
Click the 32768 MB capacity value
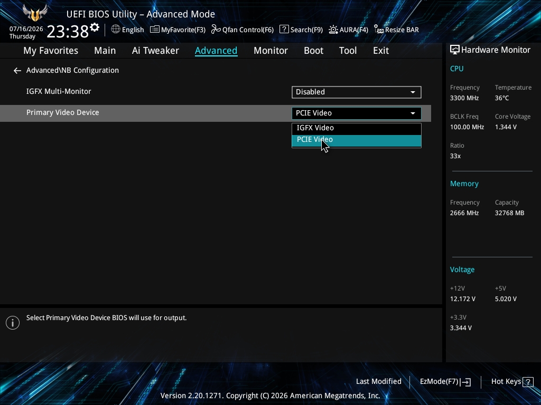[x=509, y=213]
